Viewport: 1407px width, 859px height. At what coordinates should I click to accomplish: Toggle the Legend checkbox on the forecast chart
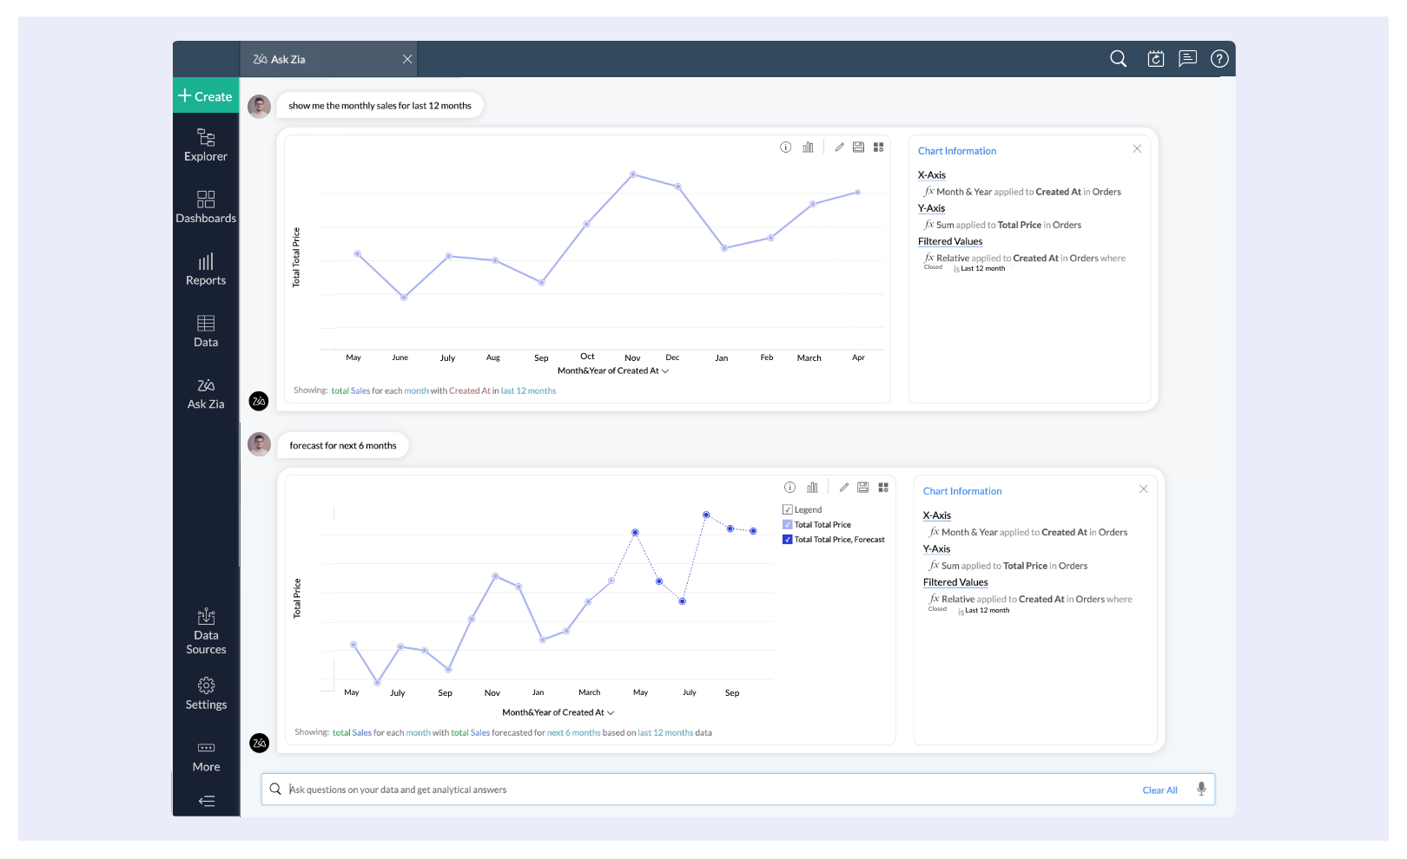click(x=788, y=510)
